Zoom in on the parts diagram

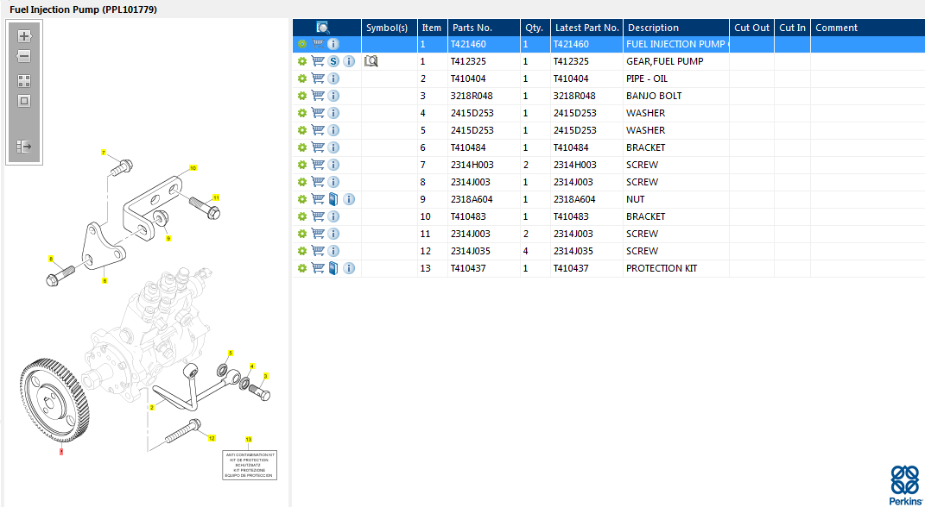[x=24, y=36]
